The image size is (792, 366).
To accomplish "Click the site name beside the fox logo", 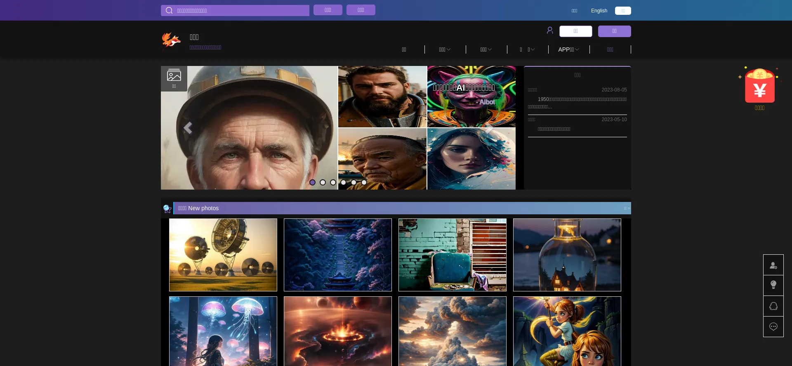I will click(x=194, y=37).
